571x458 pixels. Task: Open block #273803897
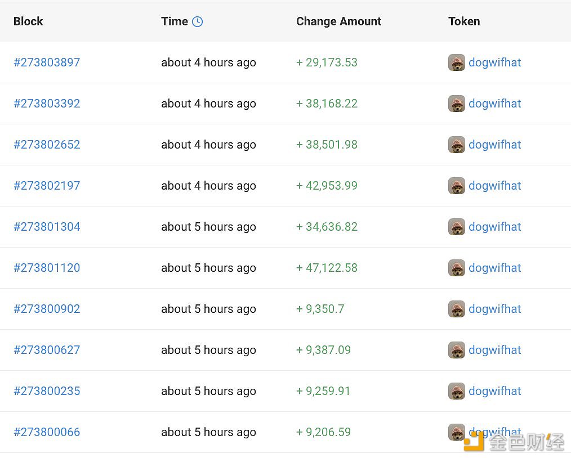click(x=47, y=62)
